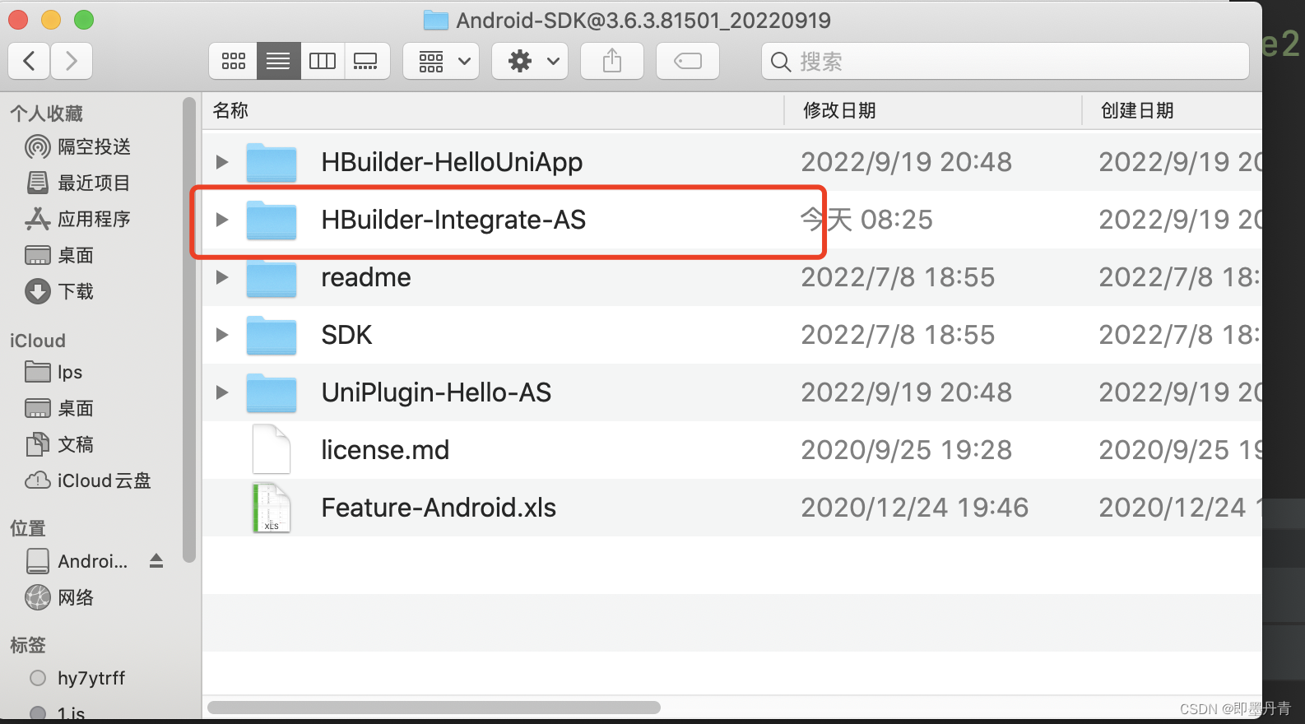
Task: Select the SDK folder icon
Action: pyautogui.click(x=272, y=335)
